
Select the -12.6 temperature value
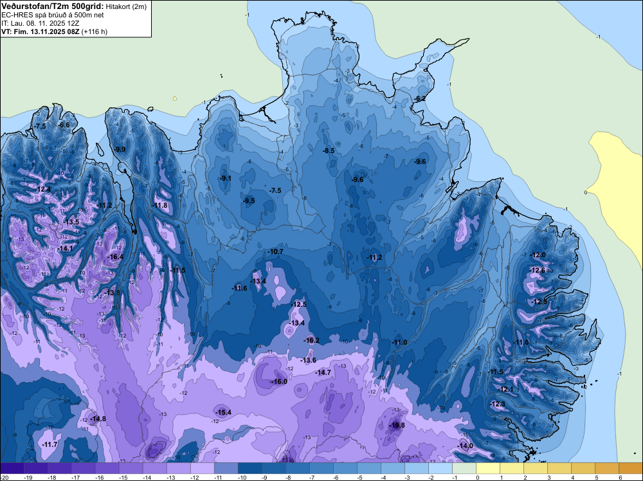coord(537,270)
